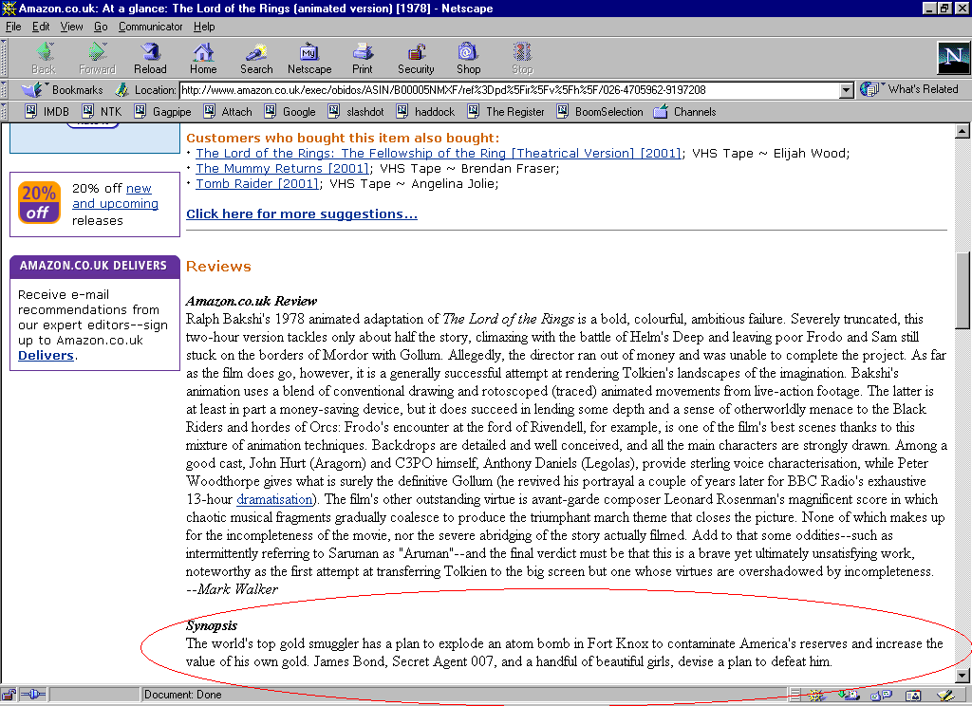Reload the current page
Image resolution: width=972 pixels, height=706 pixels.
point(150,58)
